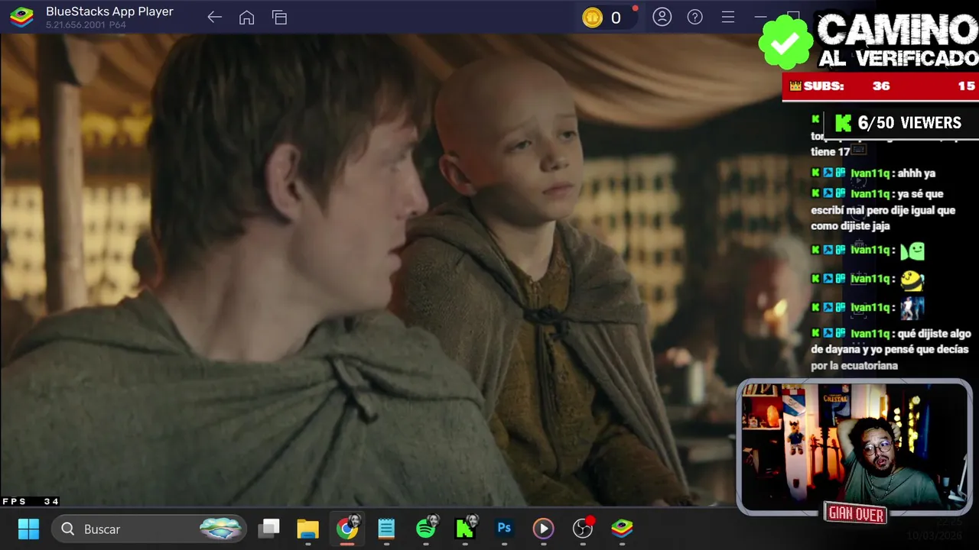Open Spotify from the taskbar

pyautogui.click(x=427, y=528)
